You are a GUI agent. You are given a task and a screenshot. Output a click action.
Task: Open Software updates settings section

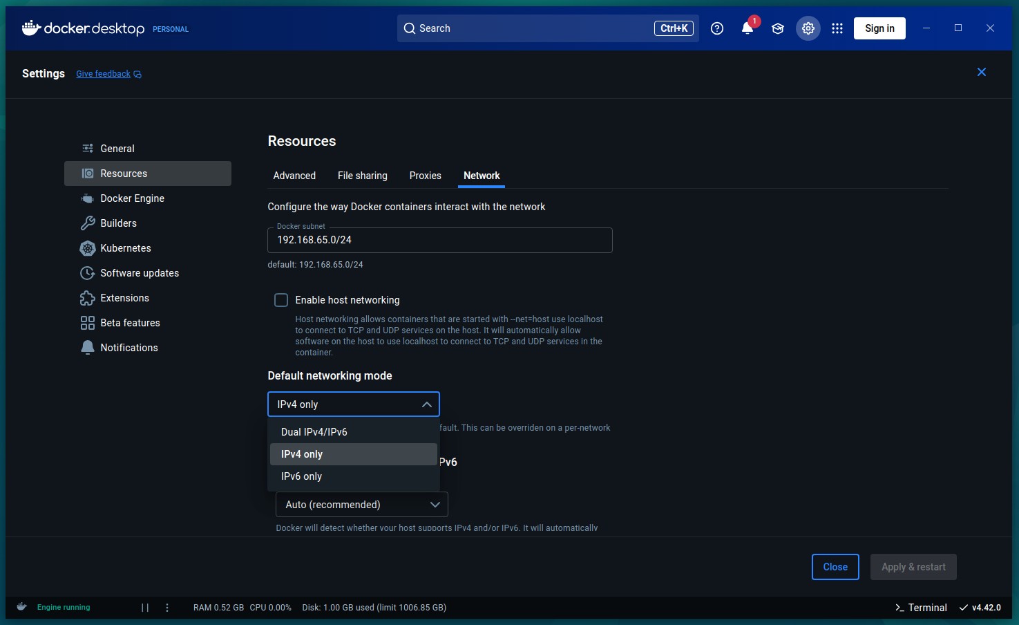click(x=148, y=273)
